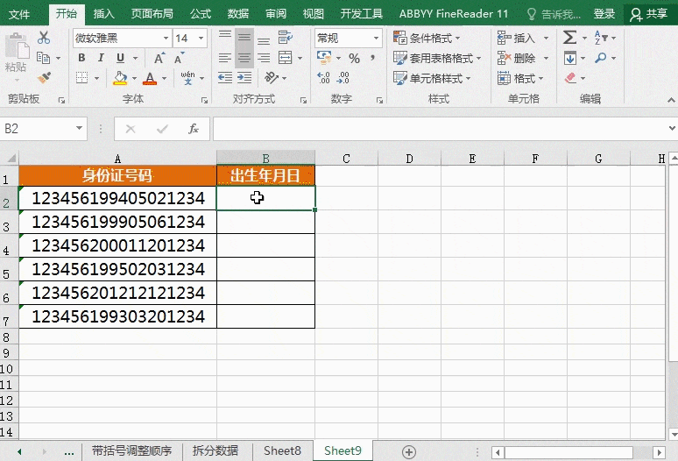This screenshot has width=678, height=461.
Task: Switch to the 插入 tab
Action: (103, 13)
